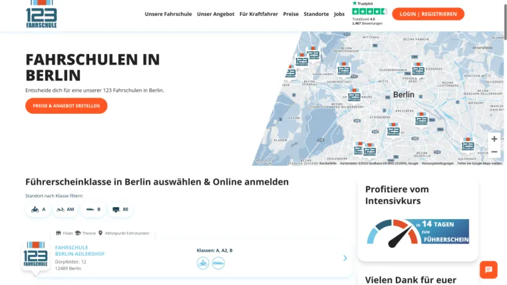Click Filiale legend icon

point(59,233)
